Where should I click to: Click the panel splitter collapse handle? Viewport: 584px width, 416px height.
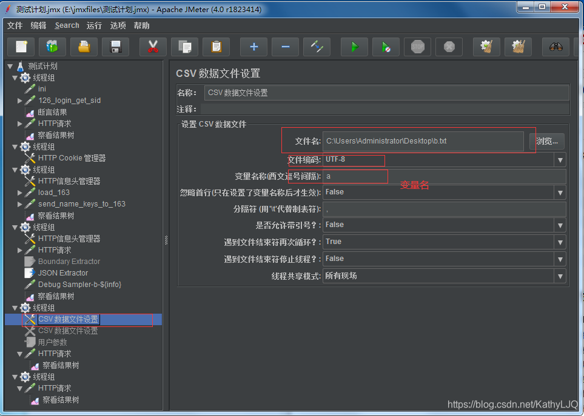point(166,240)
